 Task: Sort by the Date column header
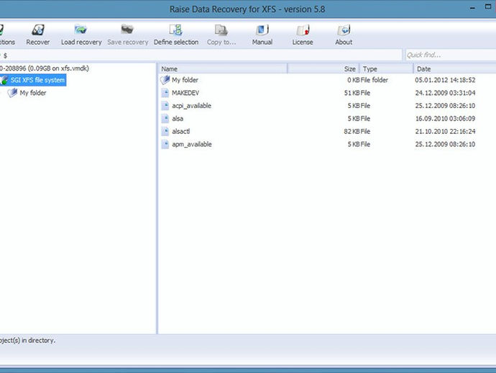(x=455, y=69)
